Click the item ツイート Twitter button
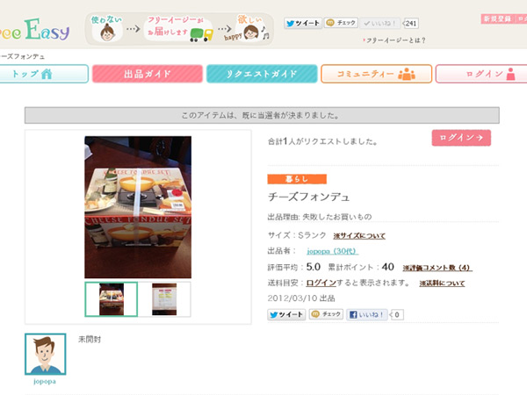Image resolution: width=527 pixels, height=395 pixels. click(286, 315)
